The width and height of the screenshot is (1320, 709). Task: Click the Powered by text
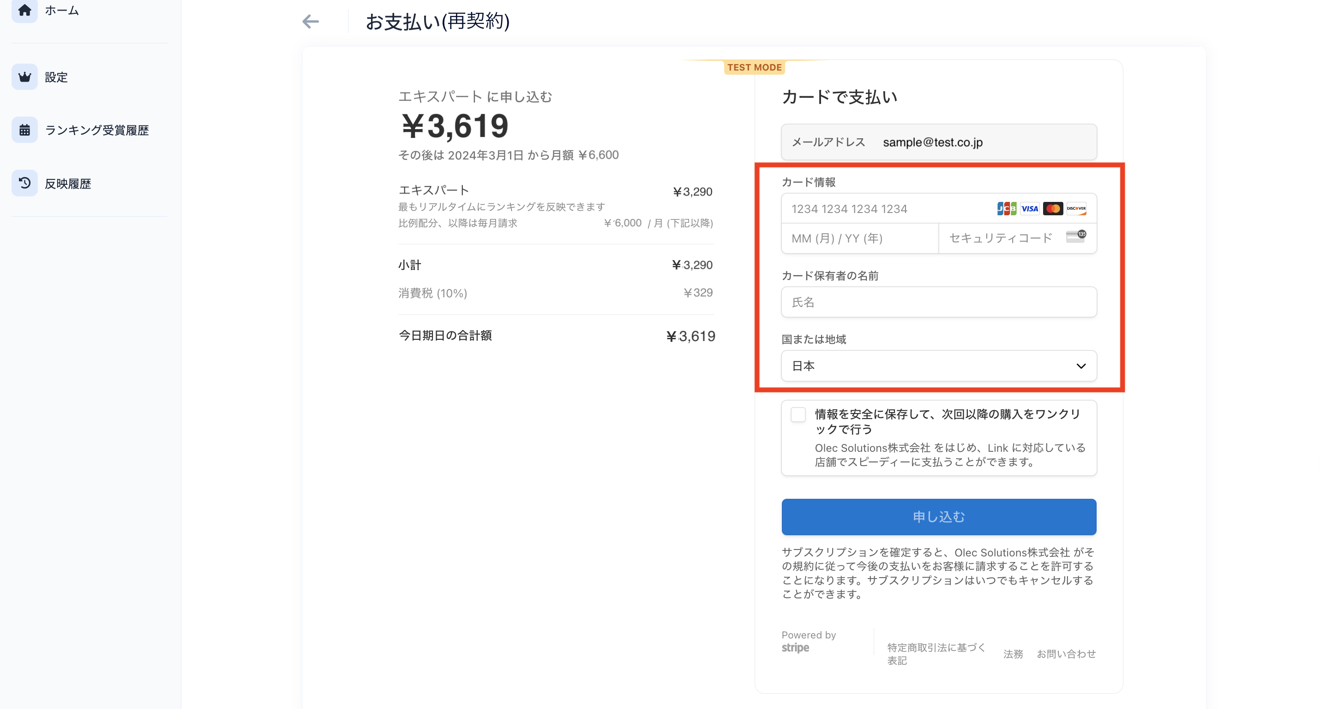coord(809,635)
